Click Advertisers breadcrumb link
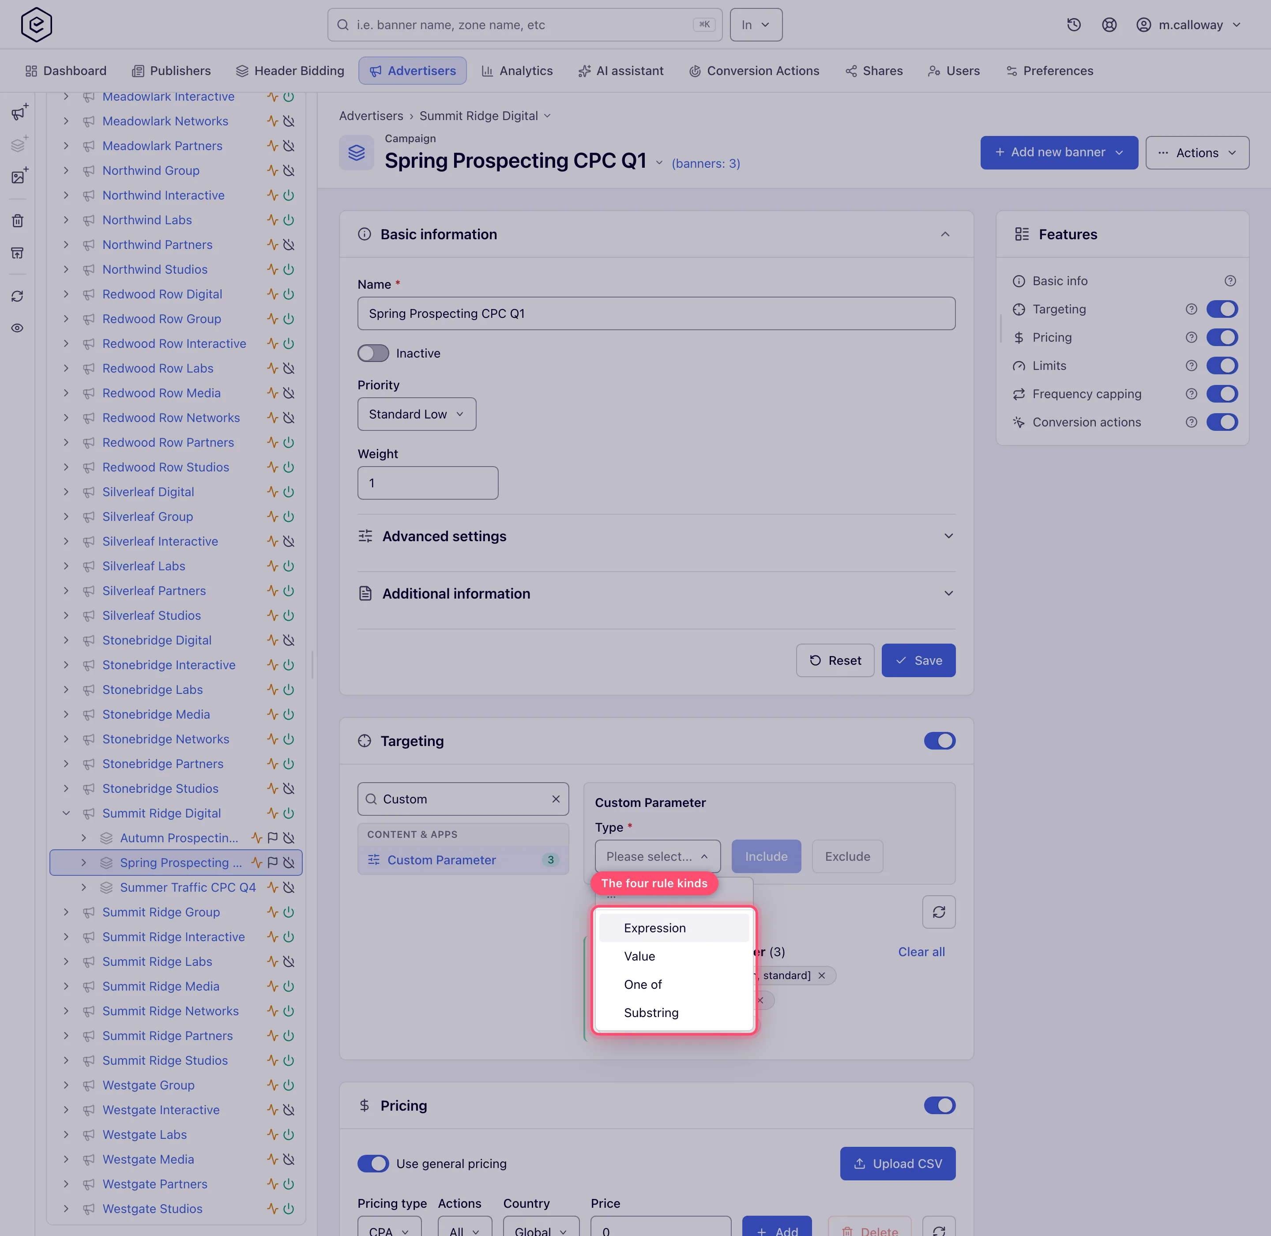Image resolution: width=1271 pixels, height=1236 pixels. (371, 116)
